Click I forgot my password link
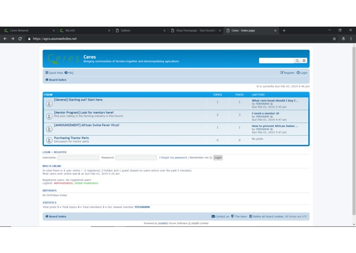 pos(173,157)
